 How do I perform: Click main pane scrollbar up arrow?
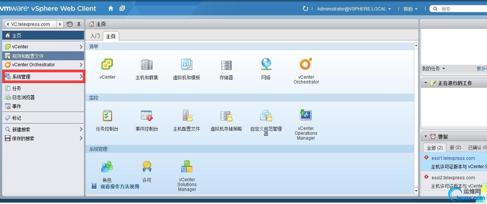[x=416, y=46]
